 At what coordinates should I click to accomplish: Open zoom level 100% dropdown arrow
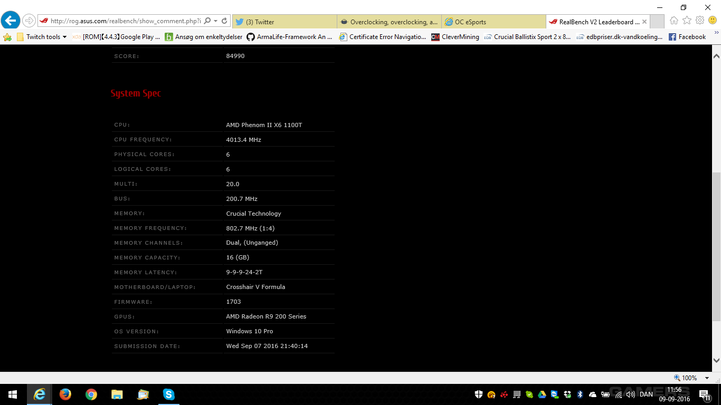click(x=707, y=378)
